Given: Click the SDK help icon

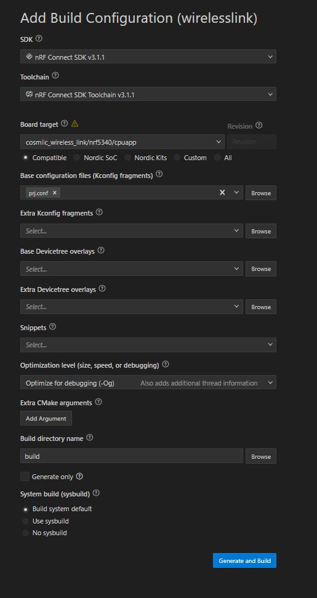Looking at the screenshot, I should point(39,39).
